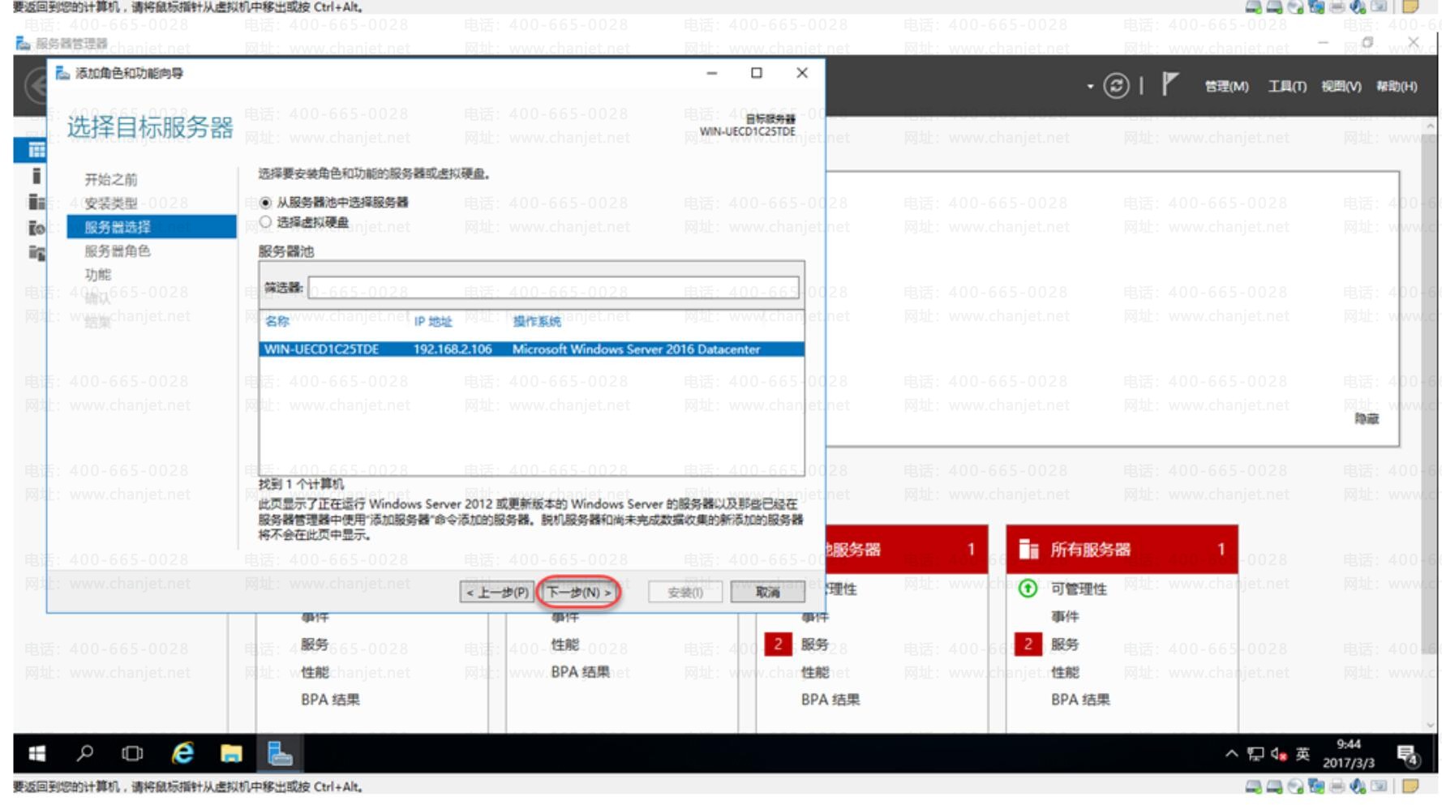This screenshot has height=805, width=1442.
Task: Open the 所有服务器 tile title
Action: click(x=1091, y=550)
